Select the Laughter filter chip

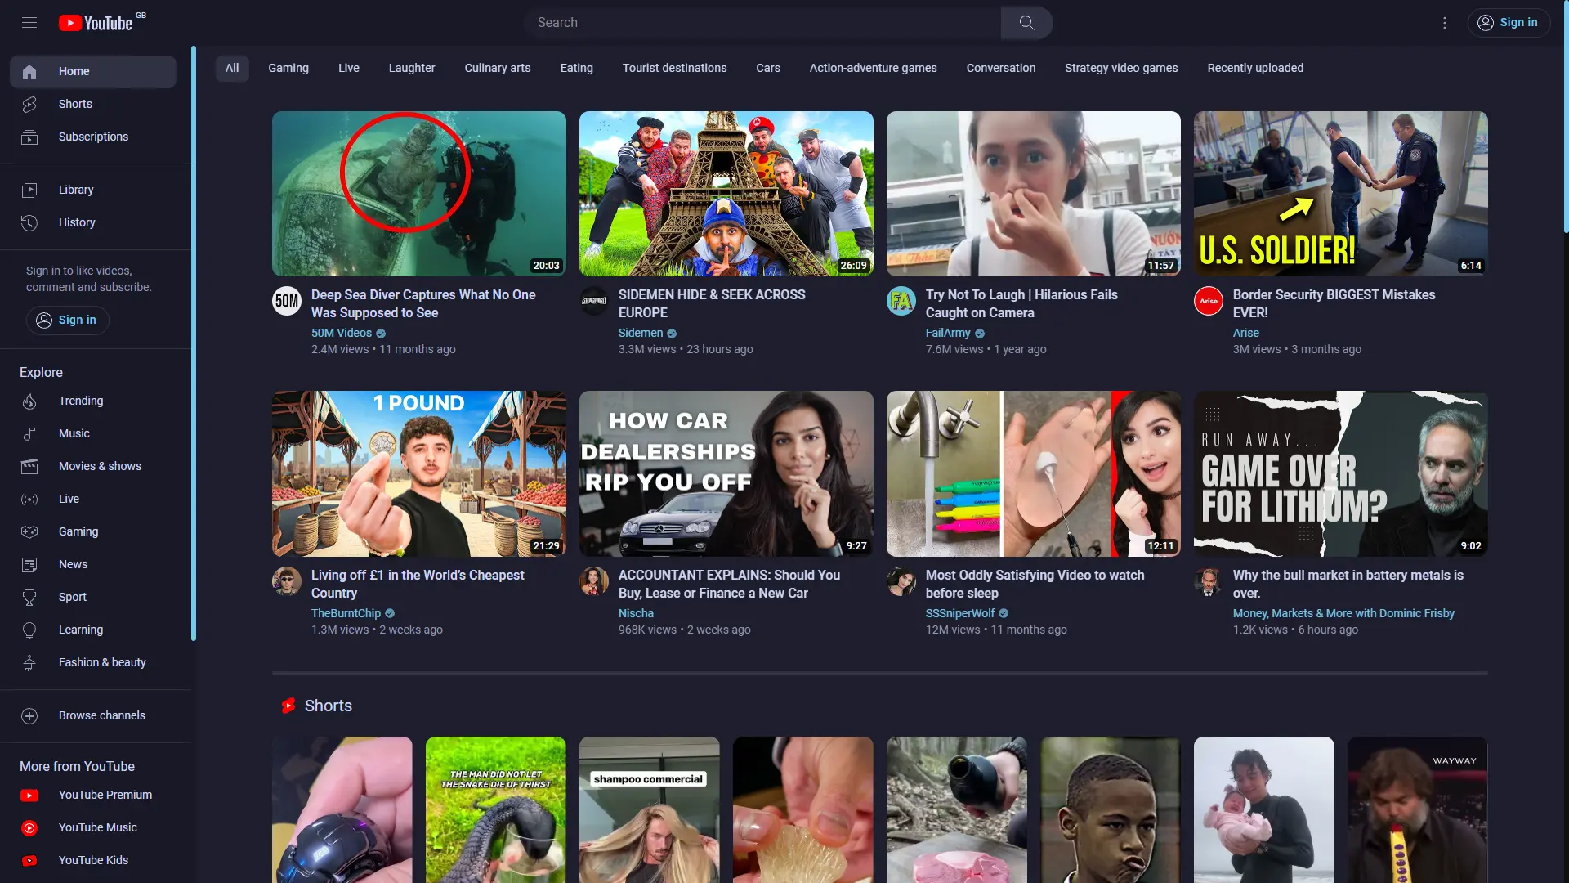pyautogui.click(x=411, y=68)
